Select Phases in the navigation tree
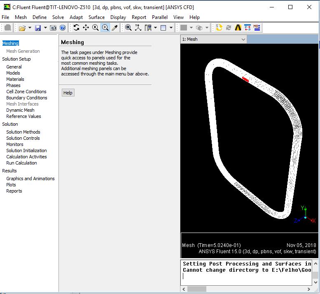This screenshot has width=320, height=294. tap(13, 85)
